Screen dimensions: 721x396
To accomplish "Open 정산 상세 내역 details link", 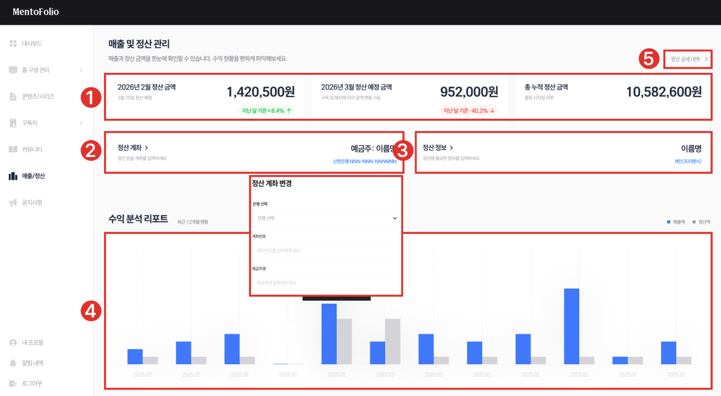I will click(x=689, y=59).
